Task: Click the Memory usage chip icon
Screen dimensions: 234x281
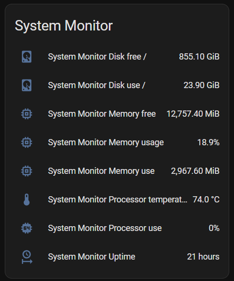Action: [x=27, y=142]
